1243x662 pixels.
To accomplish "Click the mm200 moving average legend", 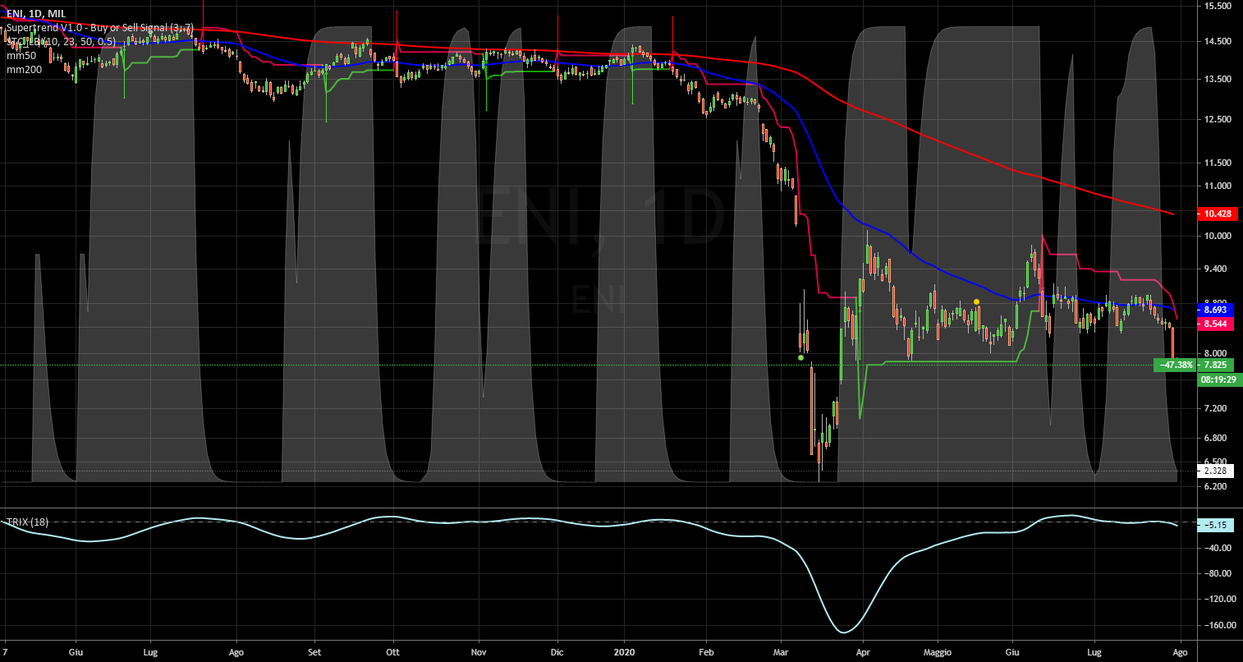I will tap(24, 70).
